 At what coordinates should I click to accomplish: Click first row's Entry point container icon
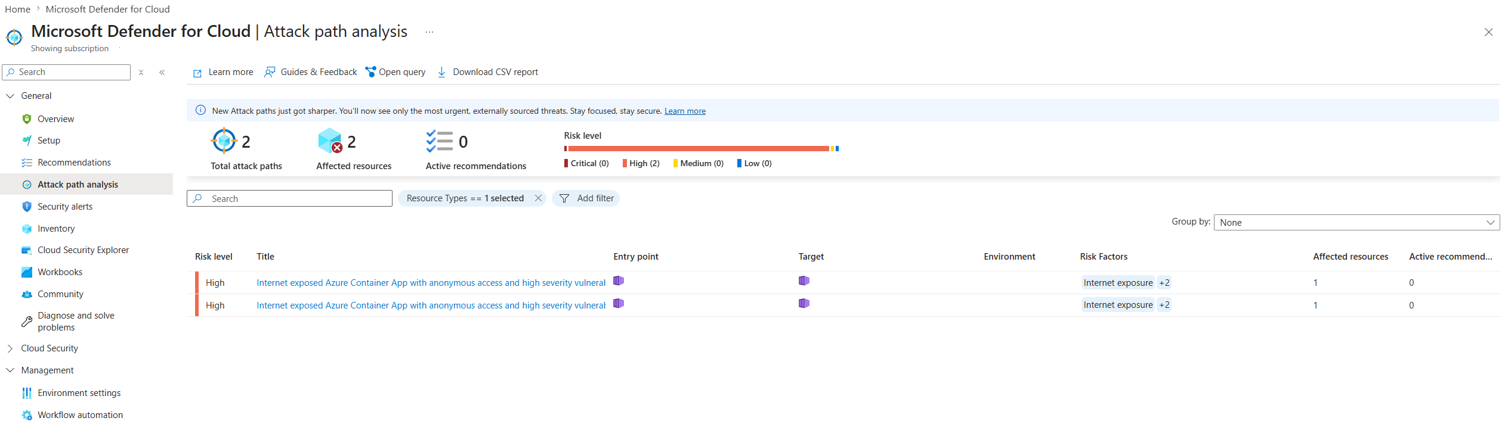(x=619, y=280)
